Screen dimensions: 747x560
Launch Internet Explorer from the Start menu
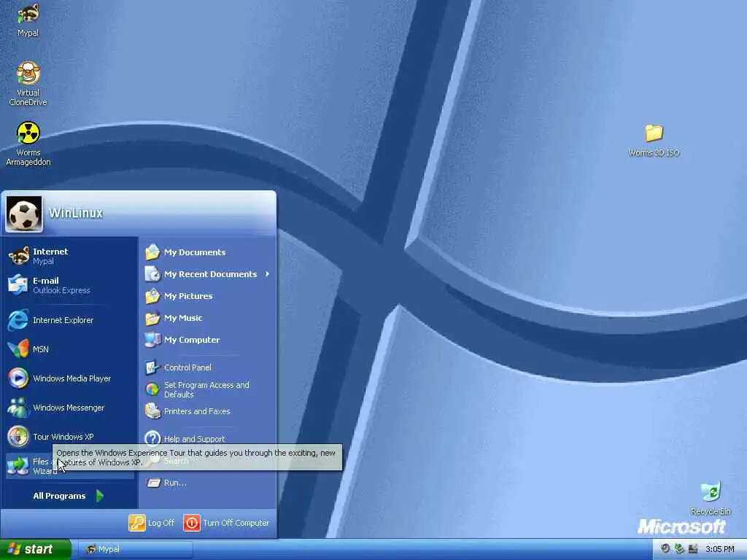69,320
